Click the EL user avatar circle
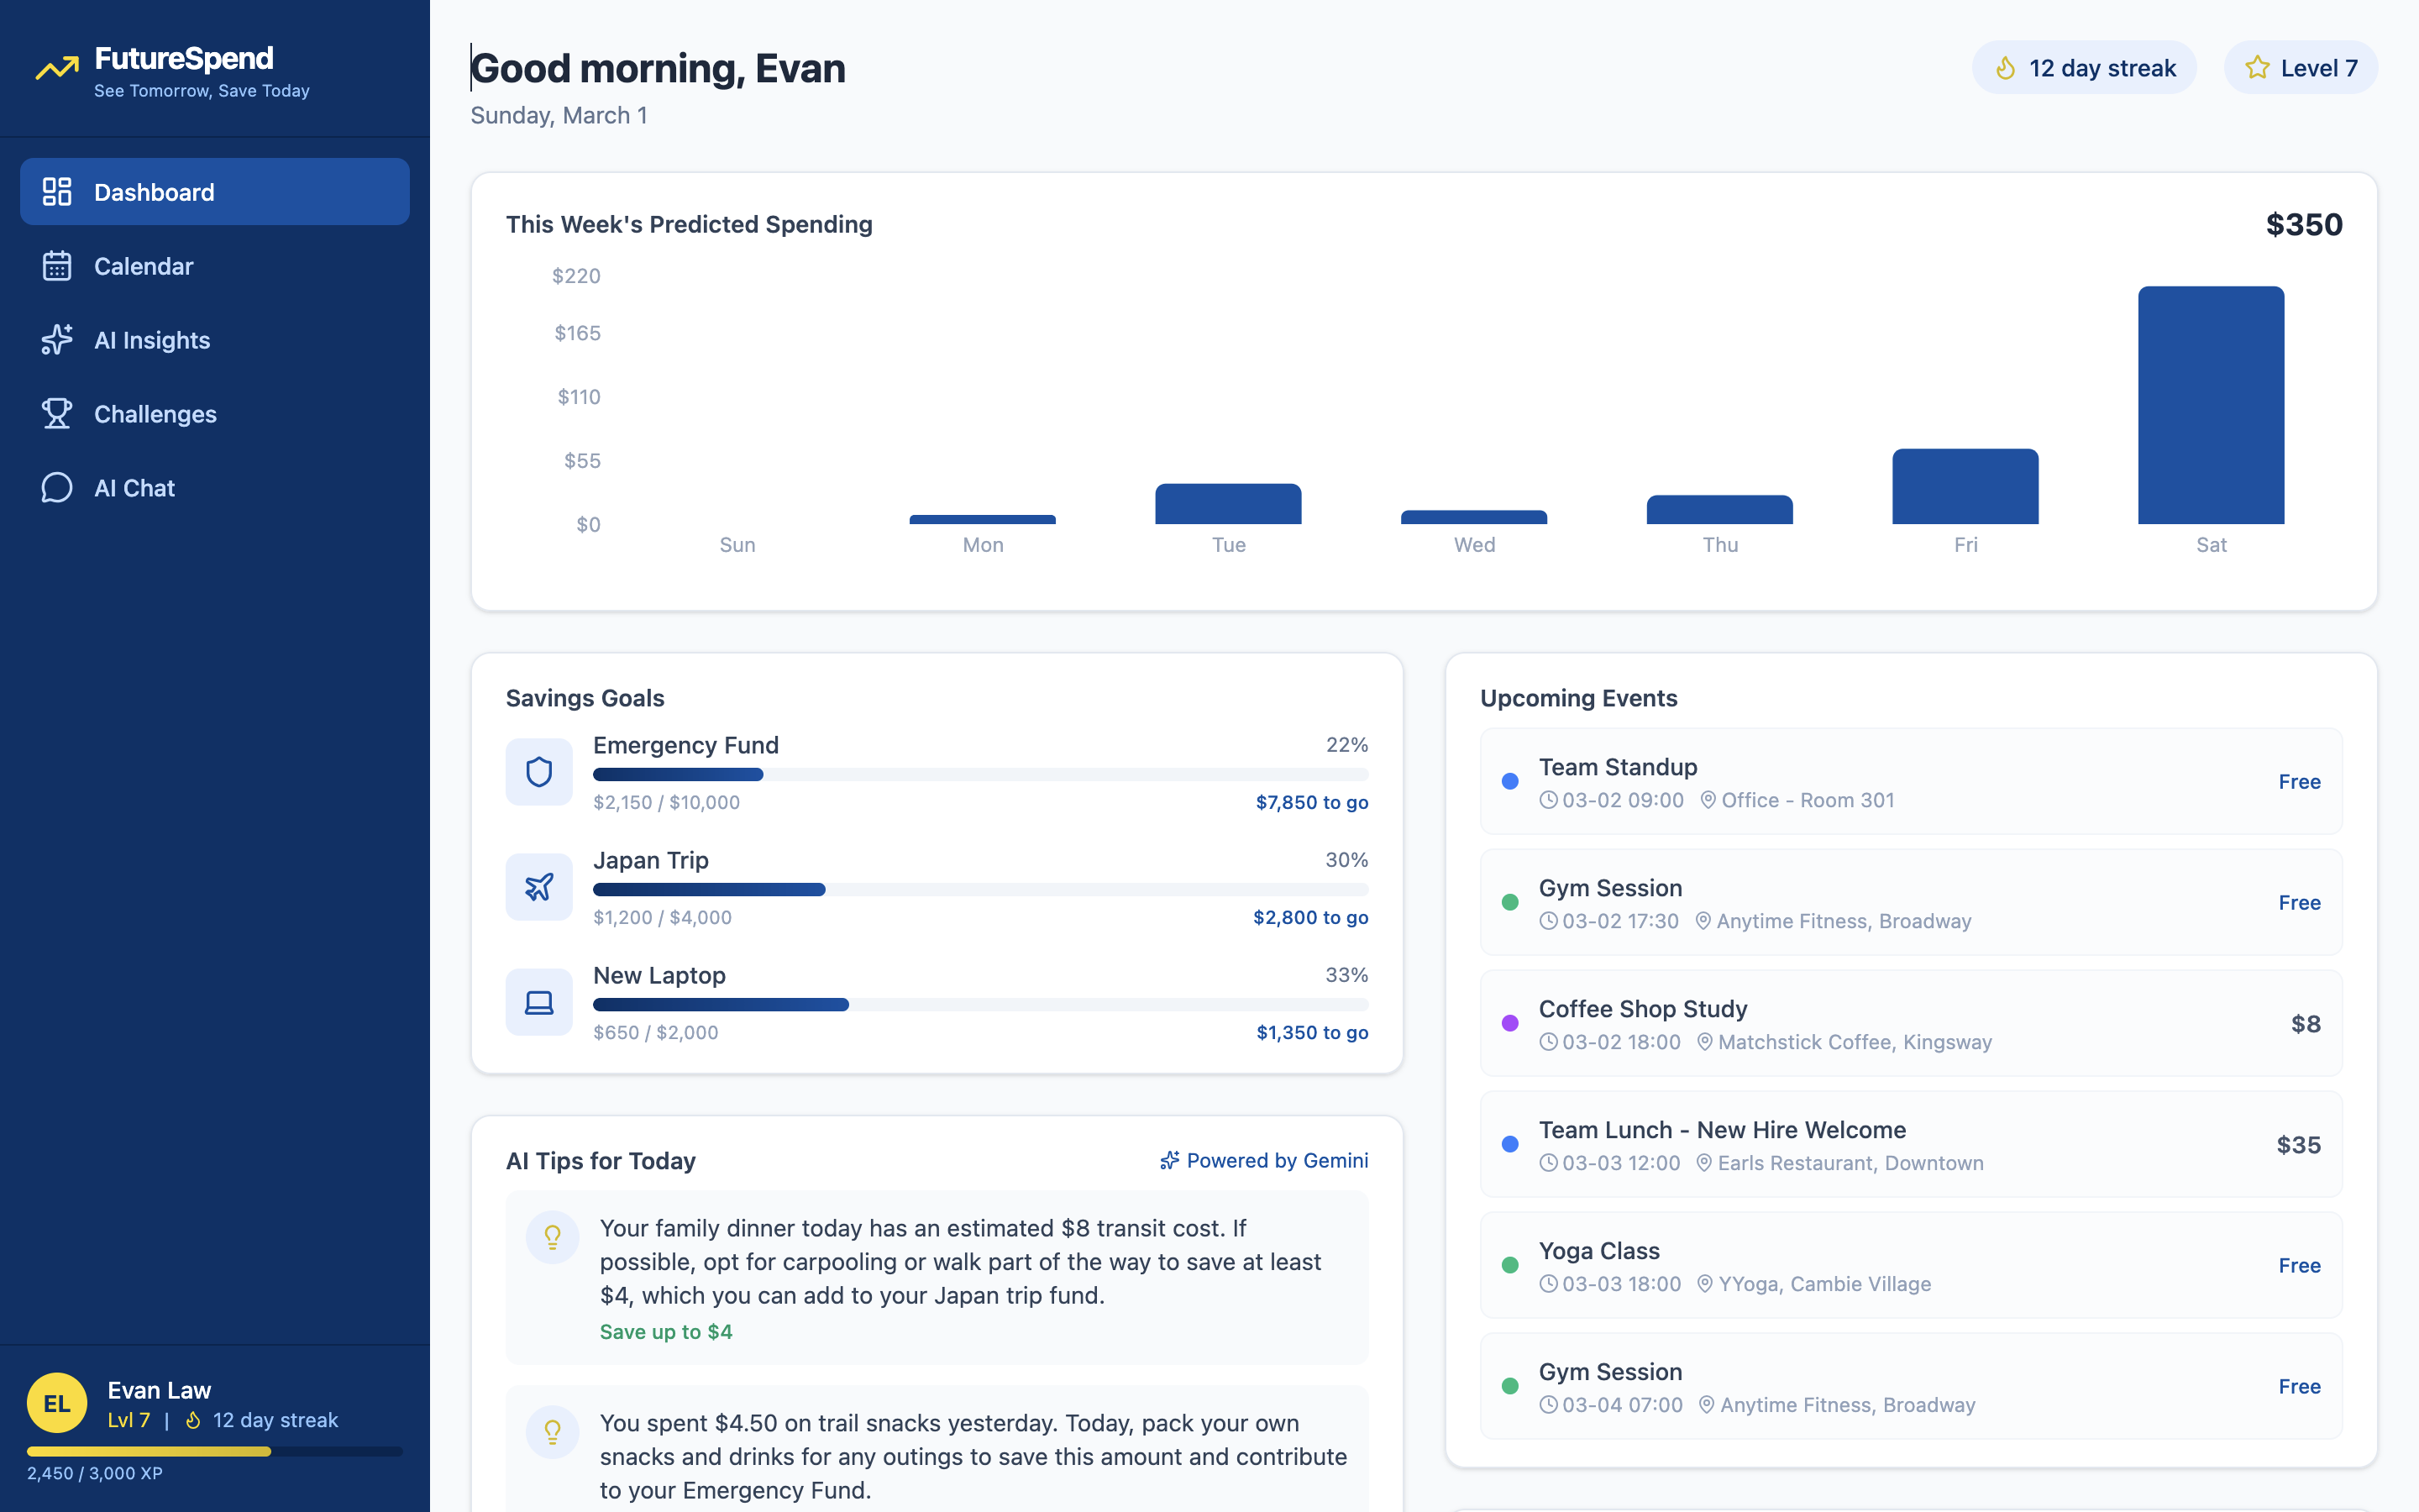The image size is (2419, 1512). [57, 1403]
